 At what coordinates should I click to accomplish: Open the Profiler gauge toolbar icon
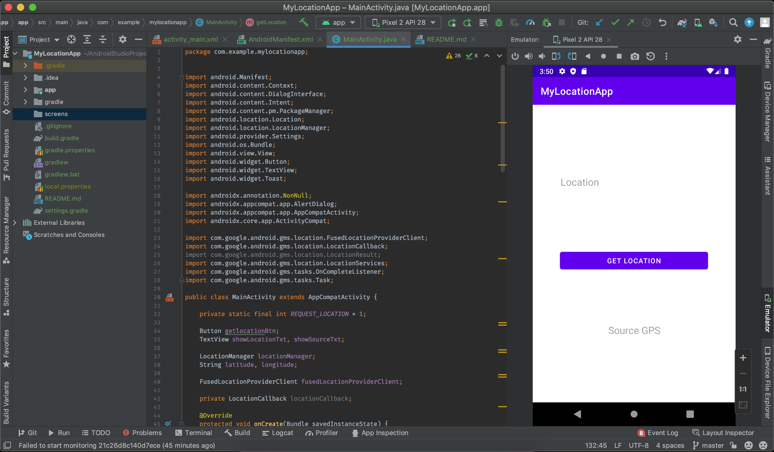click(530, 22)
